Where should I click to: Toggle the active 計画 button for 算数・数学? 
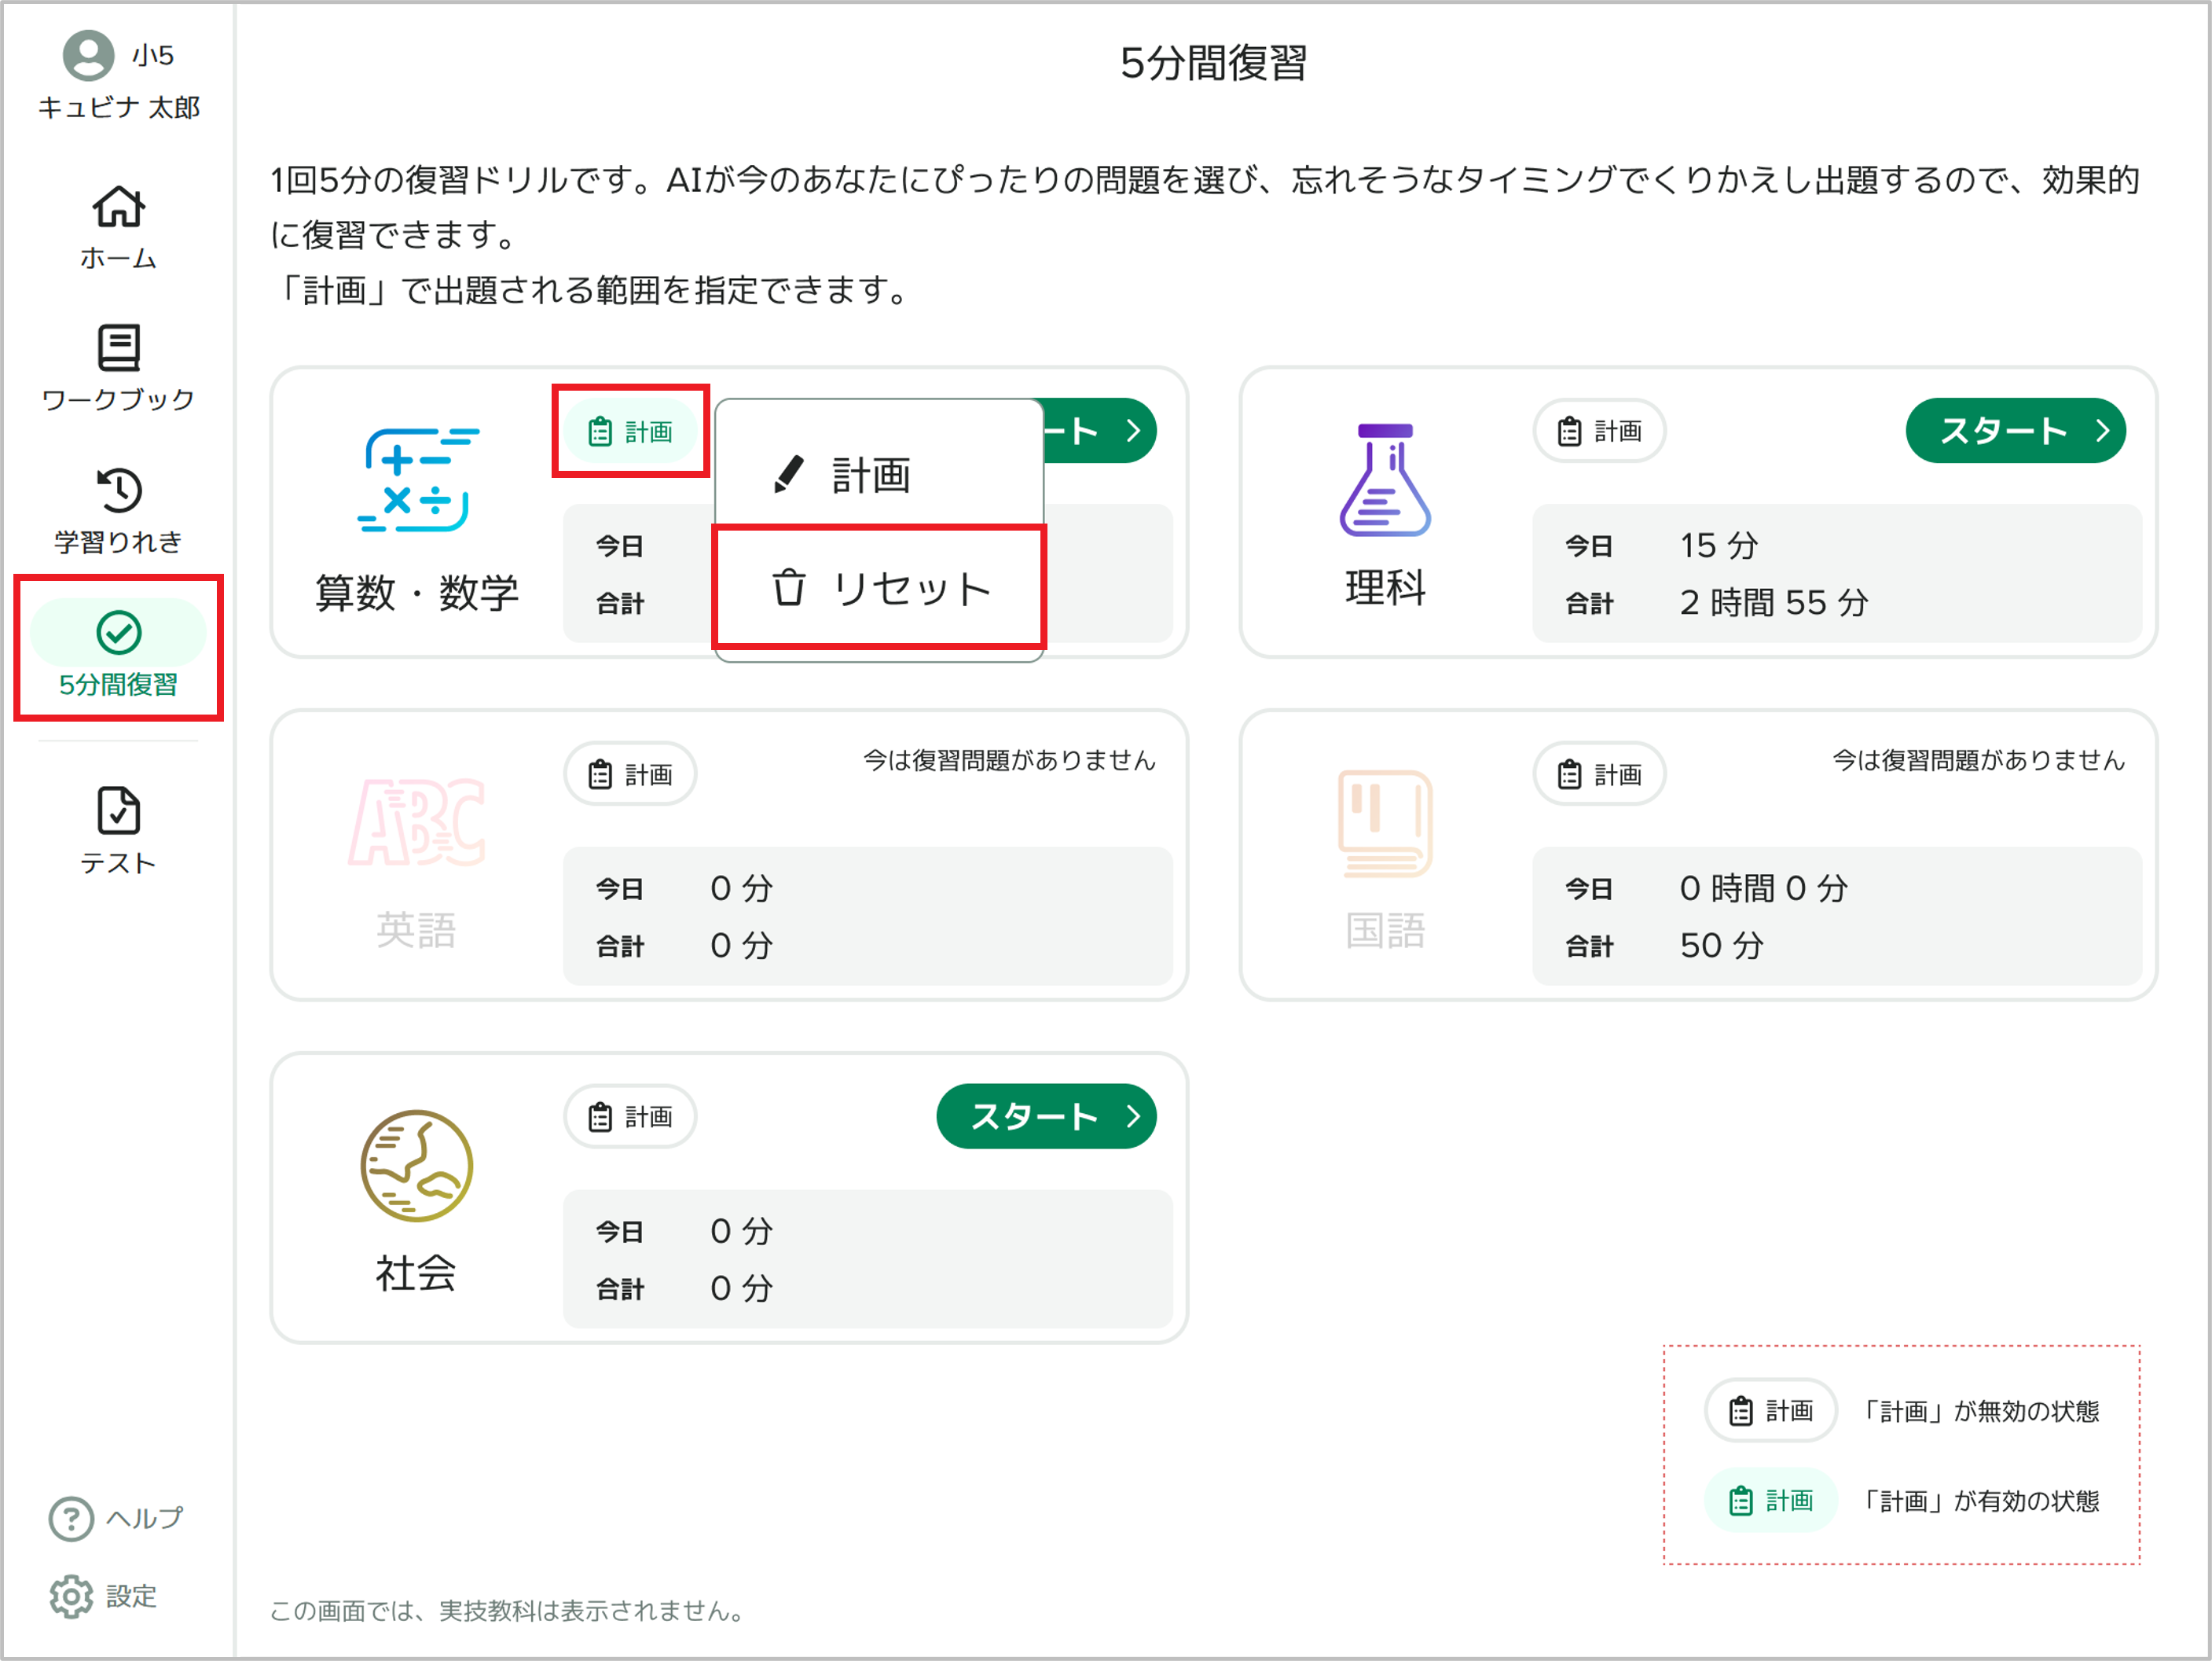pyautogui.click(x=630, y=432)
